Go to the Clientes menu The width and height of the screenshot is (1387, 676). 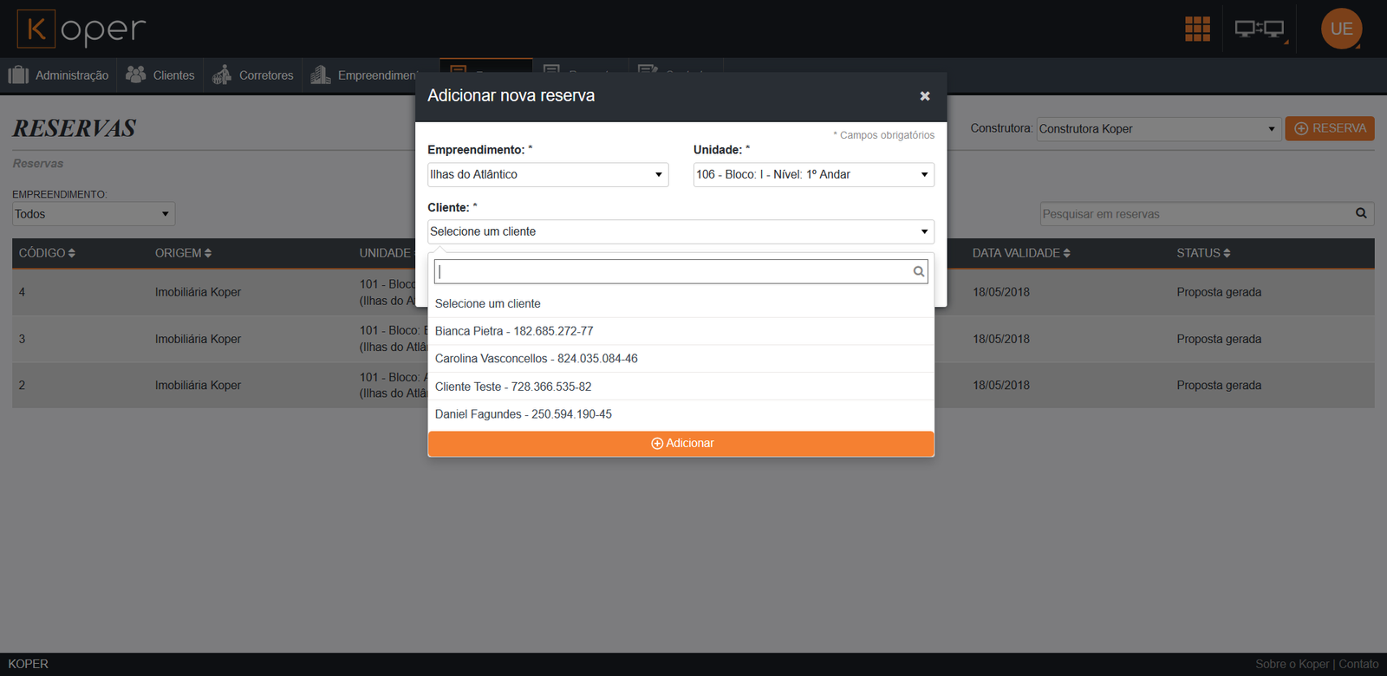click(160, 75)
